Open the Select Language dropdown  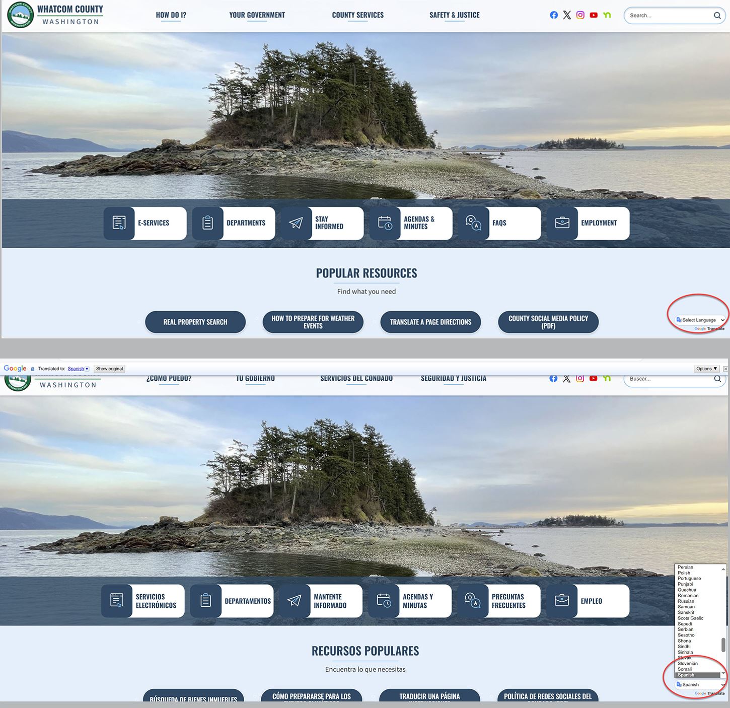pyautogui.click(x=701, y=320)
